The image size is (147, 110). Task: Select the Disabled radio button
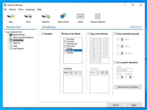tap(43, 34)
